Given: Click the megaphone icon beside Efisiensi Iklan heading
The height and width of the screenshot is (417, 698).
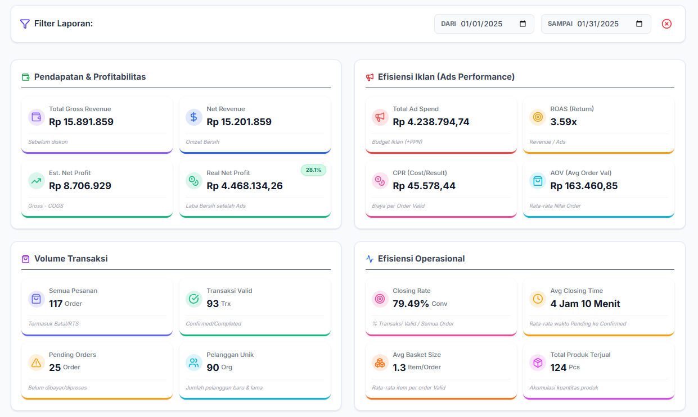Looking at the screenshot, I should point(370,76).
